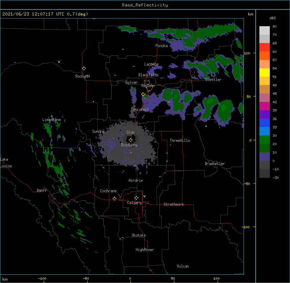Click the km unit label at bottom left
The height and width of the screenshot is (283, 290).
point(5,279)
